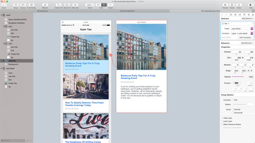Collapse the card-detail screen in layer list
The width and height of the screenshot is (255, 143).
[x=1, y=68]
